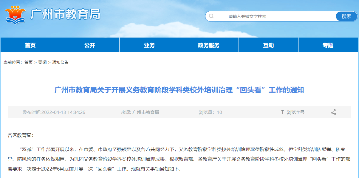The height and width of the screenshot is (178, 359).
Task: Click the view count 浏览量: 10
Action: point(210,112)
